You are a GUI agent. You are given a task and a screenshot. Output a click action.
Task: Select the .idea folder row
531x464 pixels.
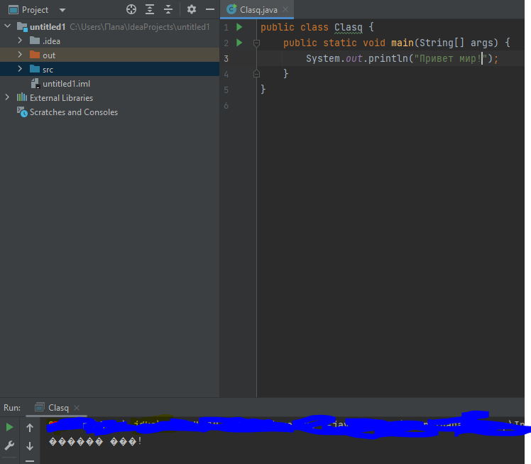tap(110, 41)
